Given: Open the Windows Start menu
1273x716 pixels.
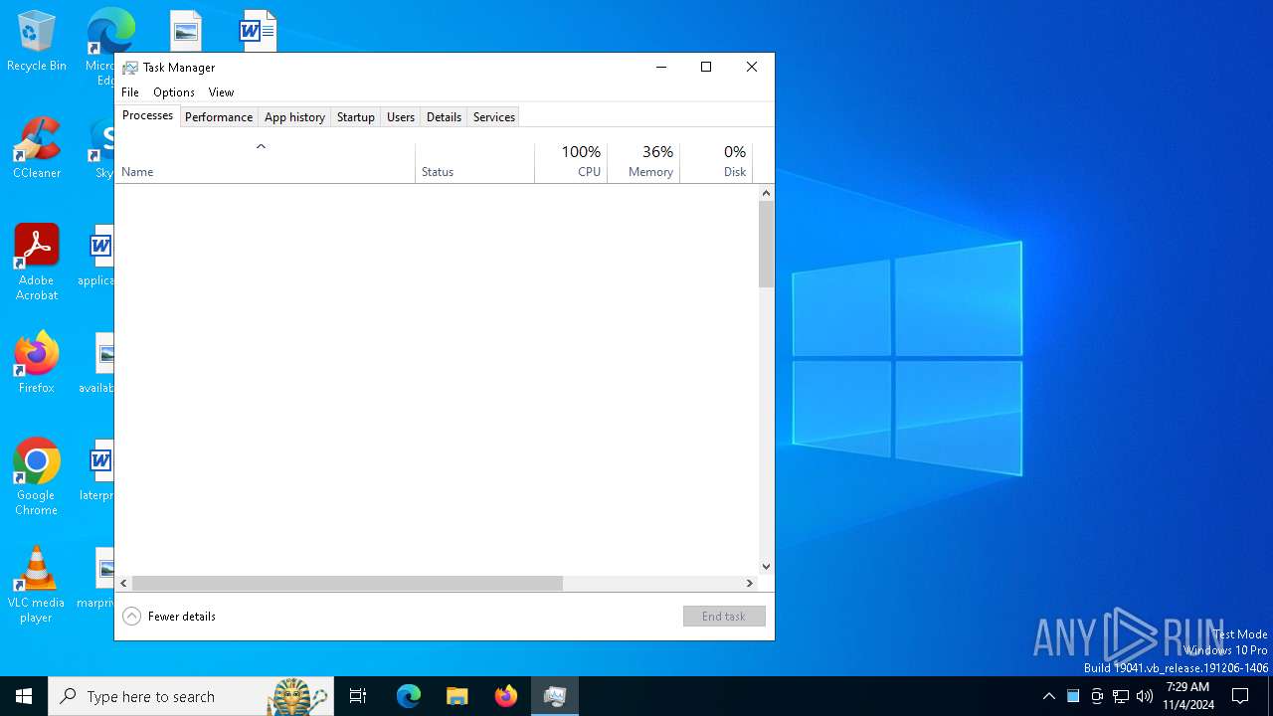Looking at the screenshot, I should 24,696.
